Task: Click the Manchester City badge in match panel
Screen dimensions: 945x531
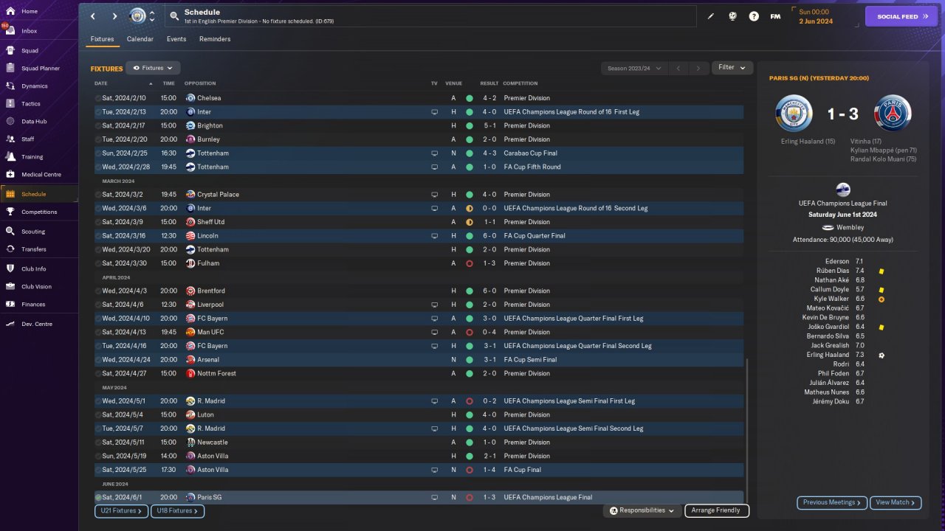Action: (x=794, y=114)
